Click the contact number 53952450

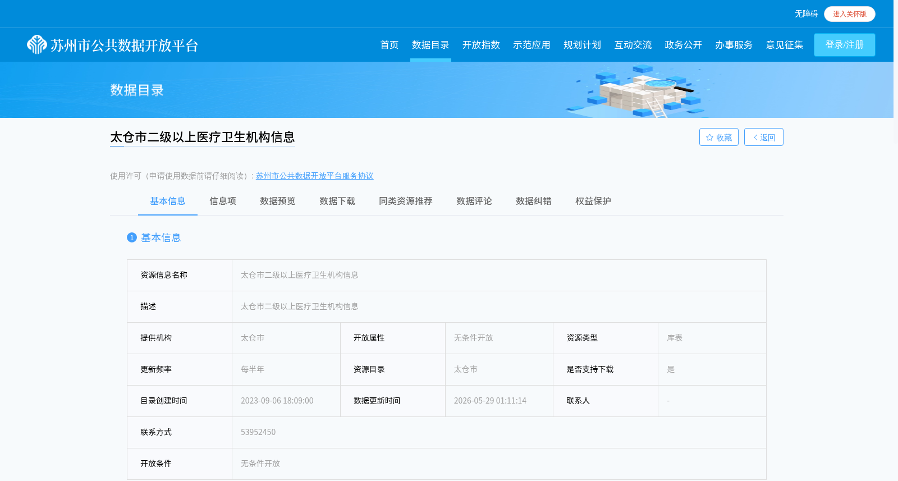pos(258,432)
